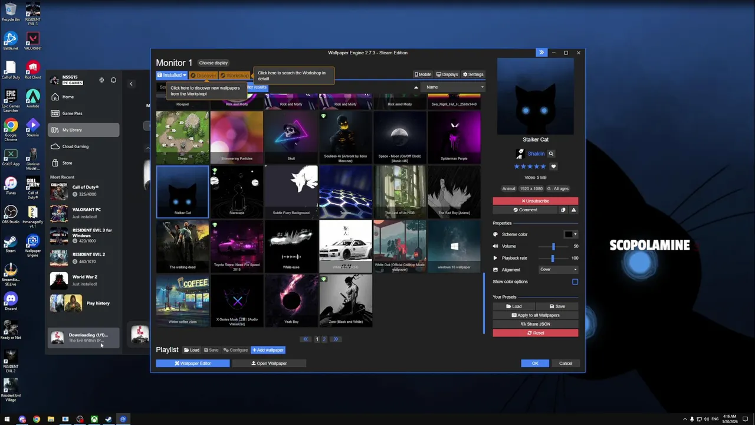Select the Winter coffee vibes thumbnail
The height and width of the screenshot is (425, 755).
(x=182, y=300)
